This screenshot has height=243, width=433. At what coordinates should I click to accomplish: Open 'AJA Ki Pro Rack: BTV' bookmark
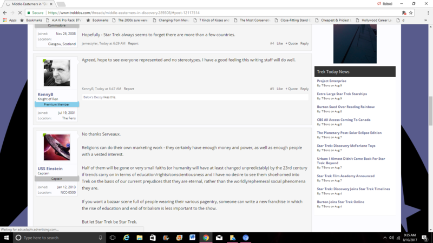point(63,20)
